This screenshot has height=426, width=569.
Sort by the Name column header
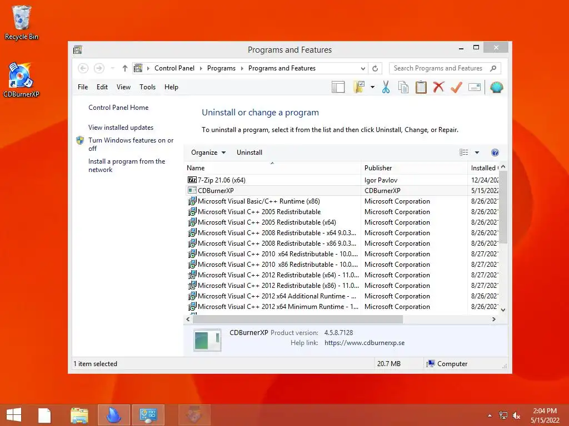click(273, 168)
